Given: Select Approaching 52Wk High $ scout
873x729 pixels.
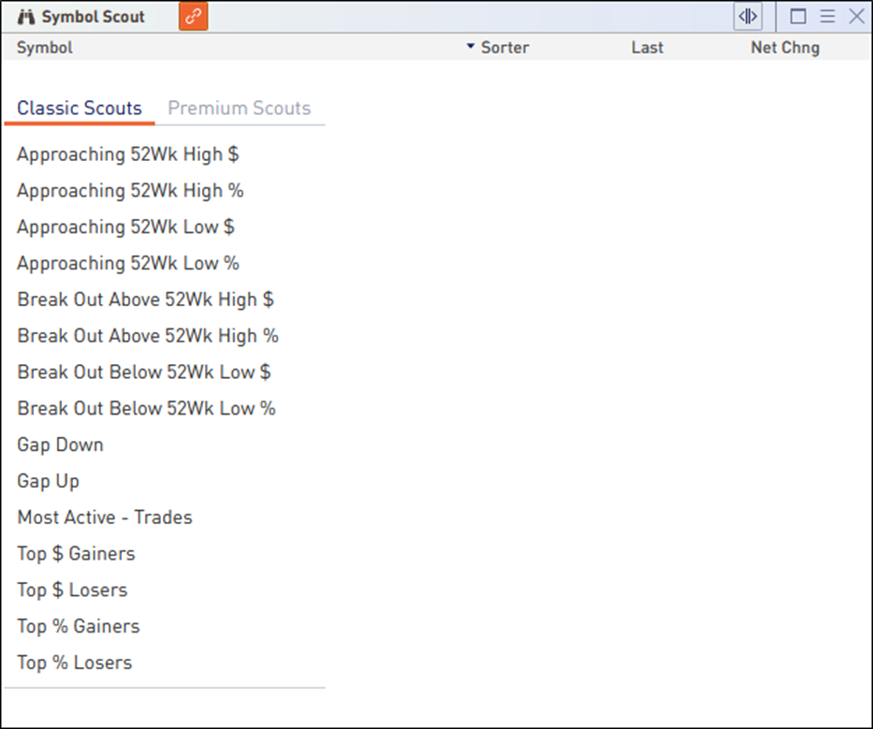Looking at the screenshot, I should [x=128, y=154].
